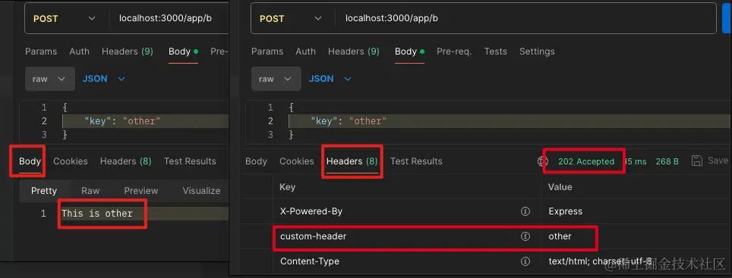Click the globe network icon beside 202 Accepted

click(x=542, y=161)
